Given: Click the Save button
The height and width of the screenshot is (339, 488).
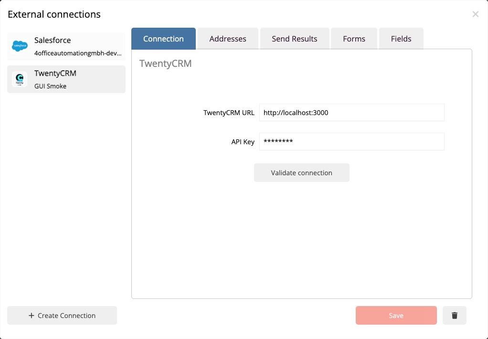Looking at the screenshot, I should click(x=396, y=315).
